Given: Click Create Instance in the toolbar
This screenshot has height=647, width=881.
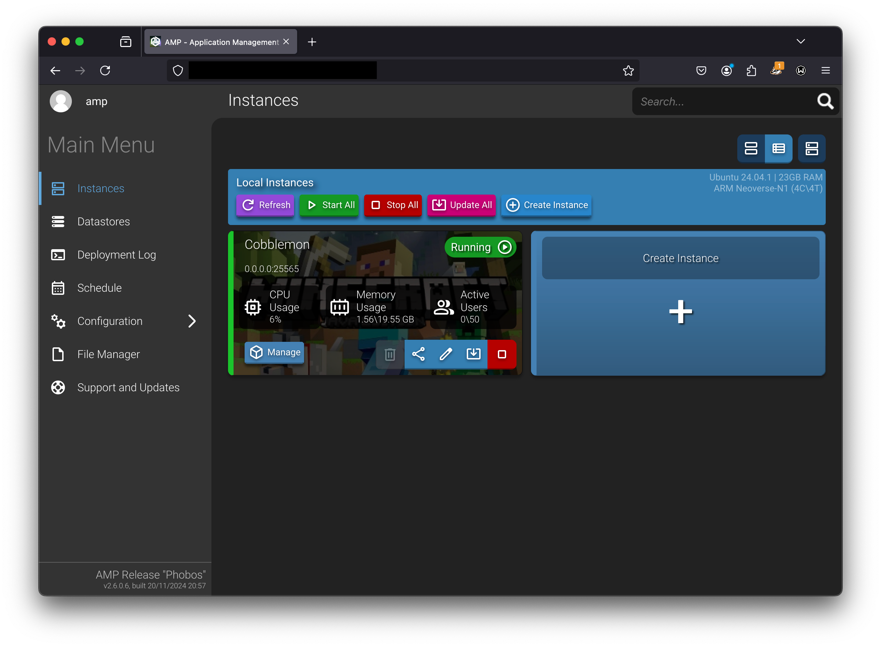Looking at the screenshot, I should click(x=547, y=205).
